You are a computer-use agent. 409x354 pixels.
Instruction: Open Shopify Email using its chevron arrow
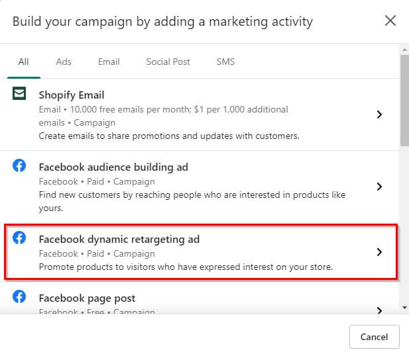point(380,114)
